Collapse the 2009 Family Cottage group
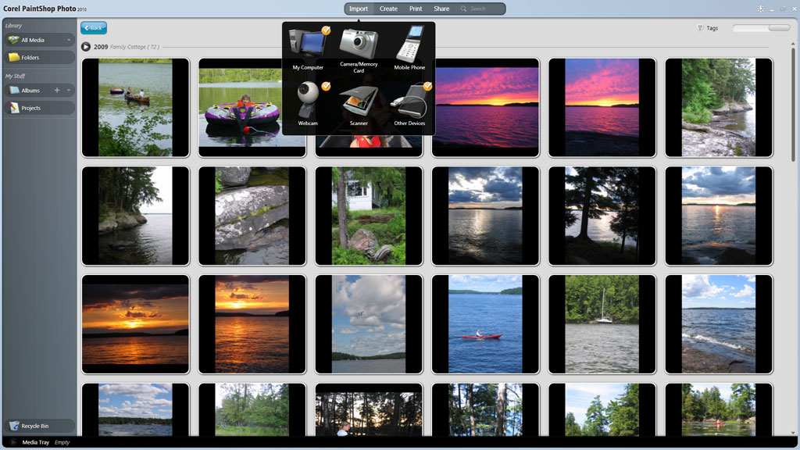 tap(86, 47)
